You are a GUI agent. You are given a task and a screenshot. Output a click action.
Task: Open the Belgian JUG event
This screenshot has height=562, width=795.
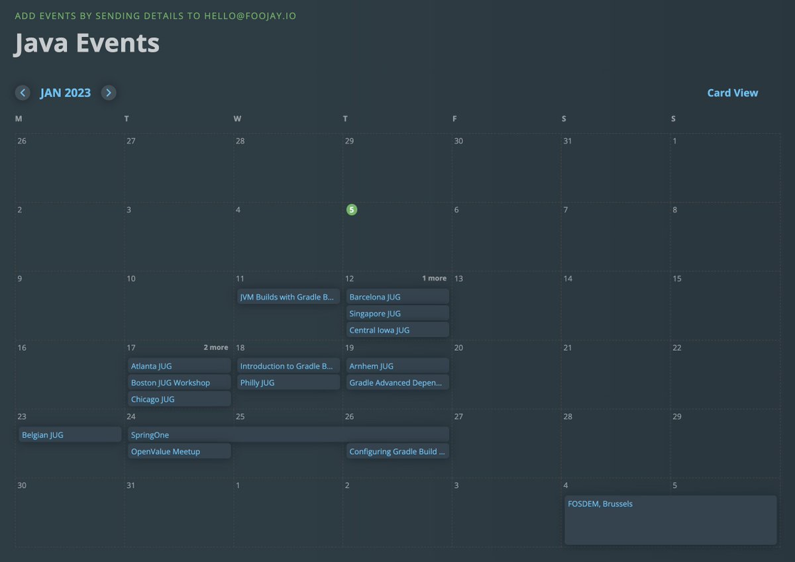[x=70, y=434]
